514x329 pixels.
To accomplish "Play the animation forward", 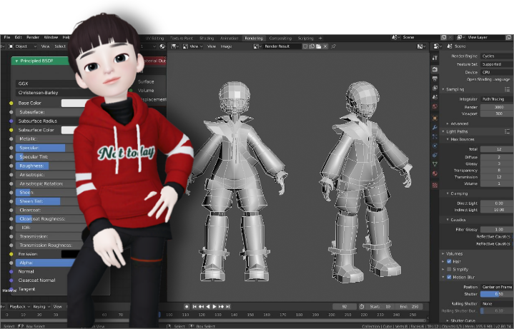I will click(214, 307).
